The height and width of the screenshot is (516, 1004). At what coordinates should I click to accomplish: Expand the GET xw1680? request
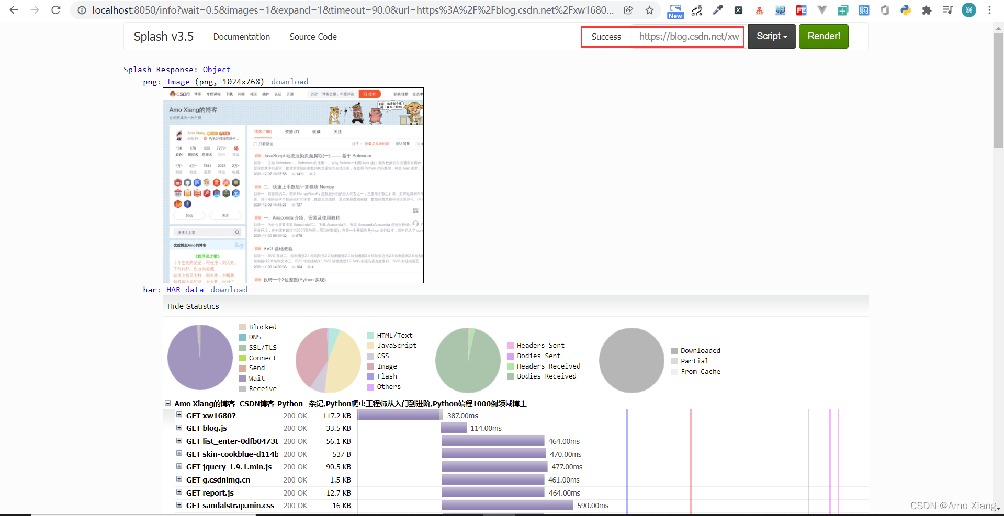point(179,415)
